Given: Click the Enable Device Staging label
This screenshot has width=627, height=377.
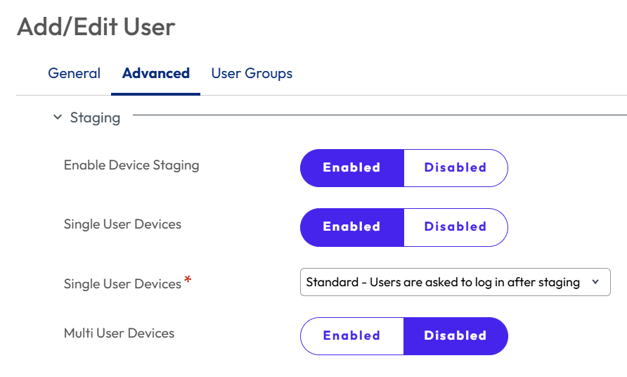Looking at the screenshot, I should (x=131, y=165).
